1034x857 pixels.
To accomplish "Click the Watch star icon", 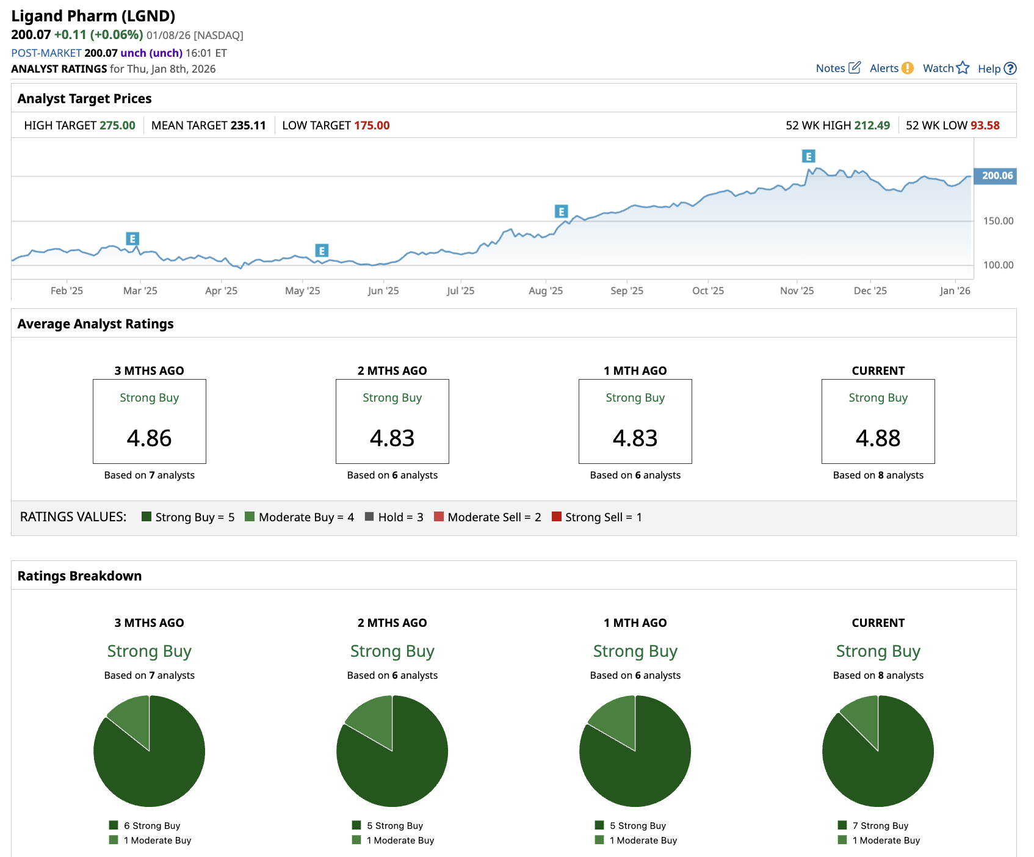I will (963, 68).
